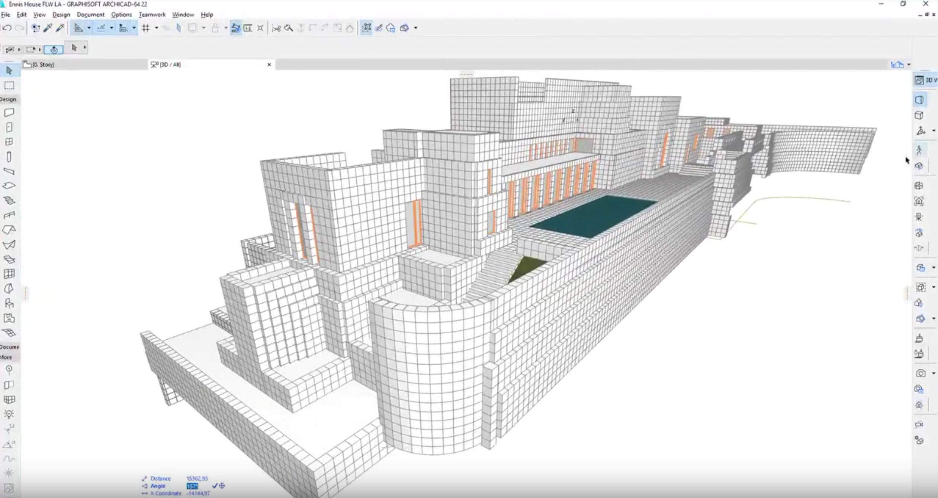Activate the Mesh tool
Viewport: 938px width, 498px height.
click(9, 333)
